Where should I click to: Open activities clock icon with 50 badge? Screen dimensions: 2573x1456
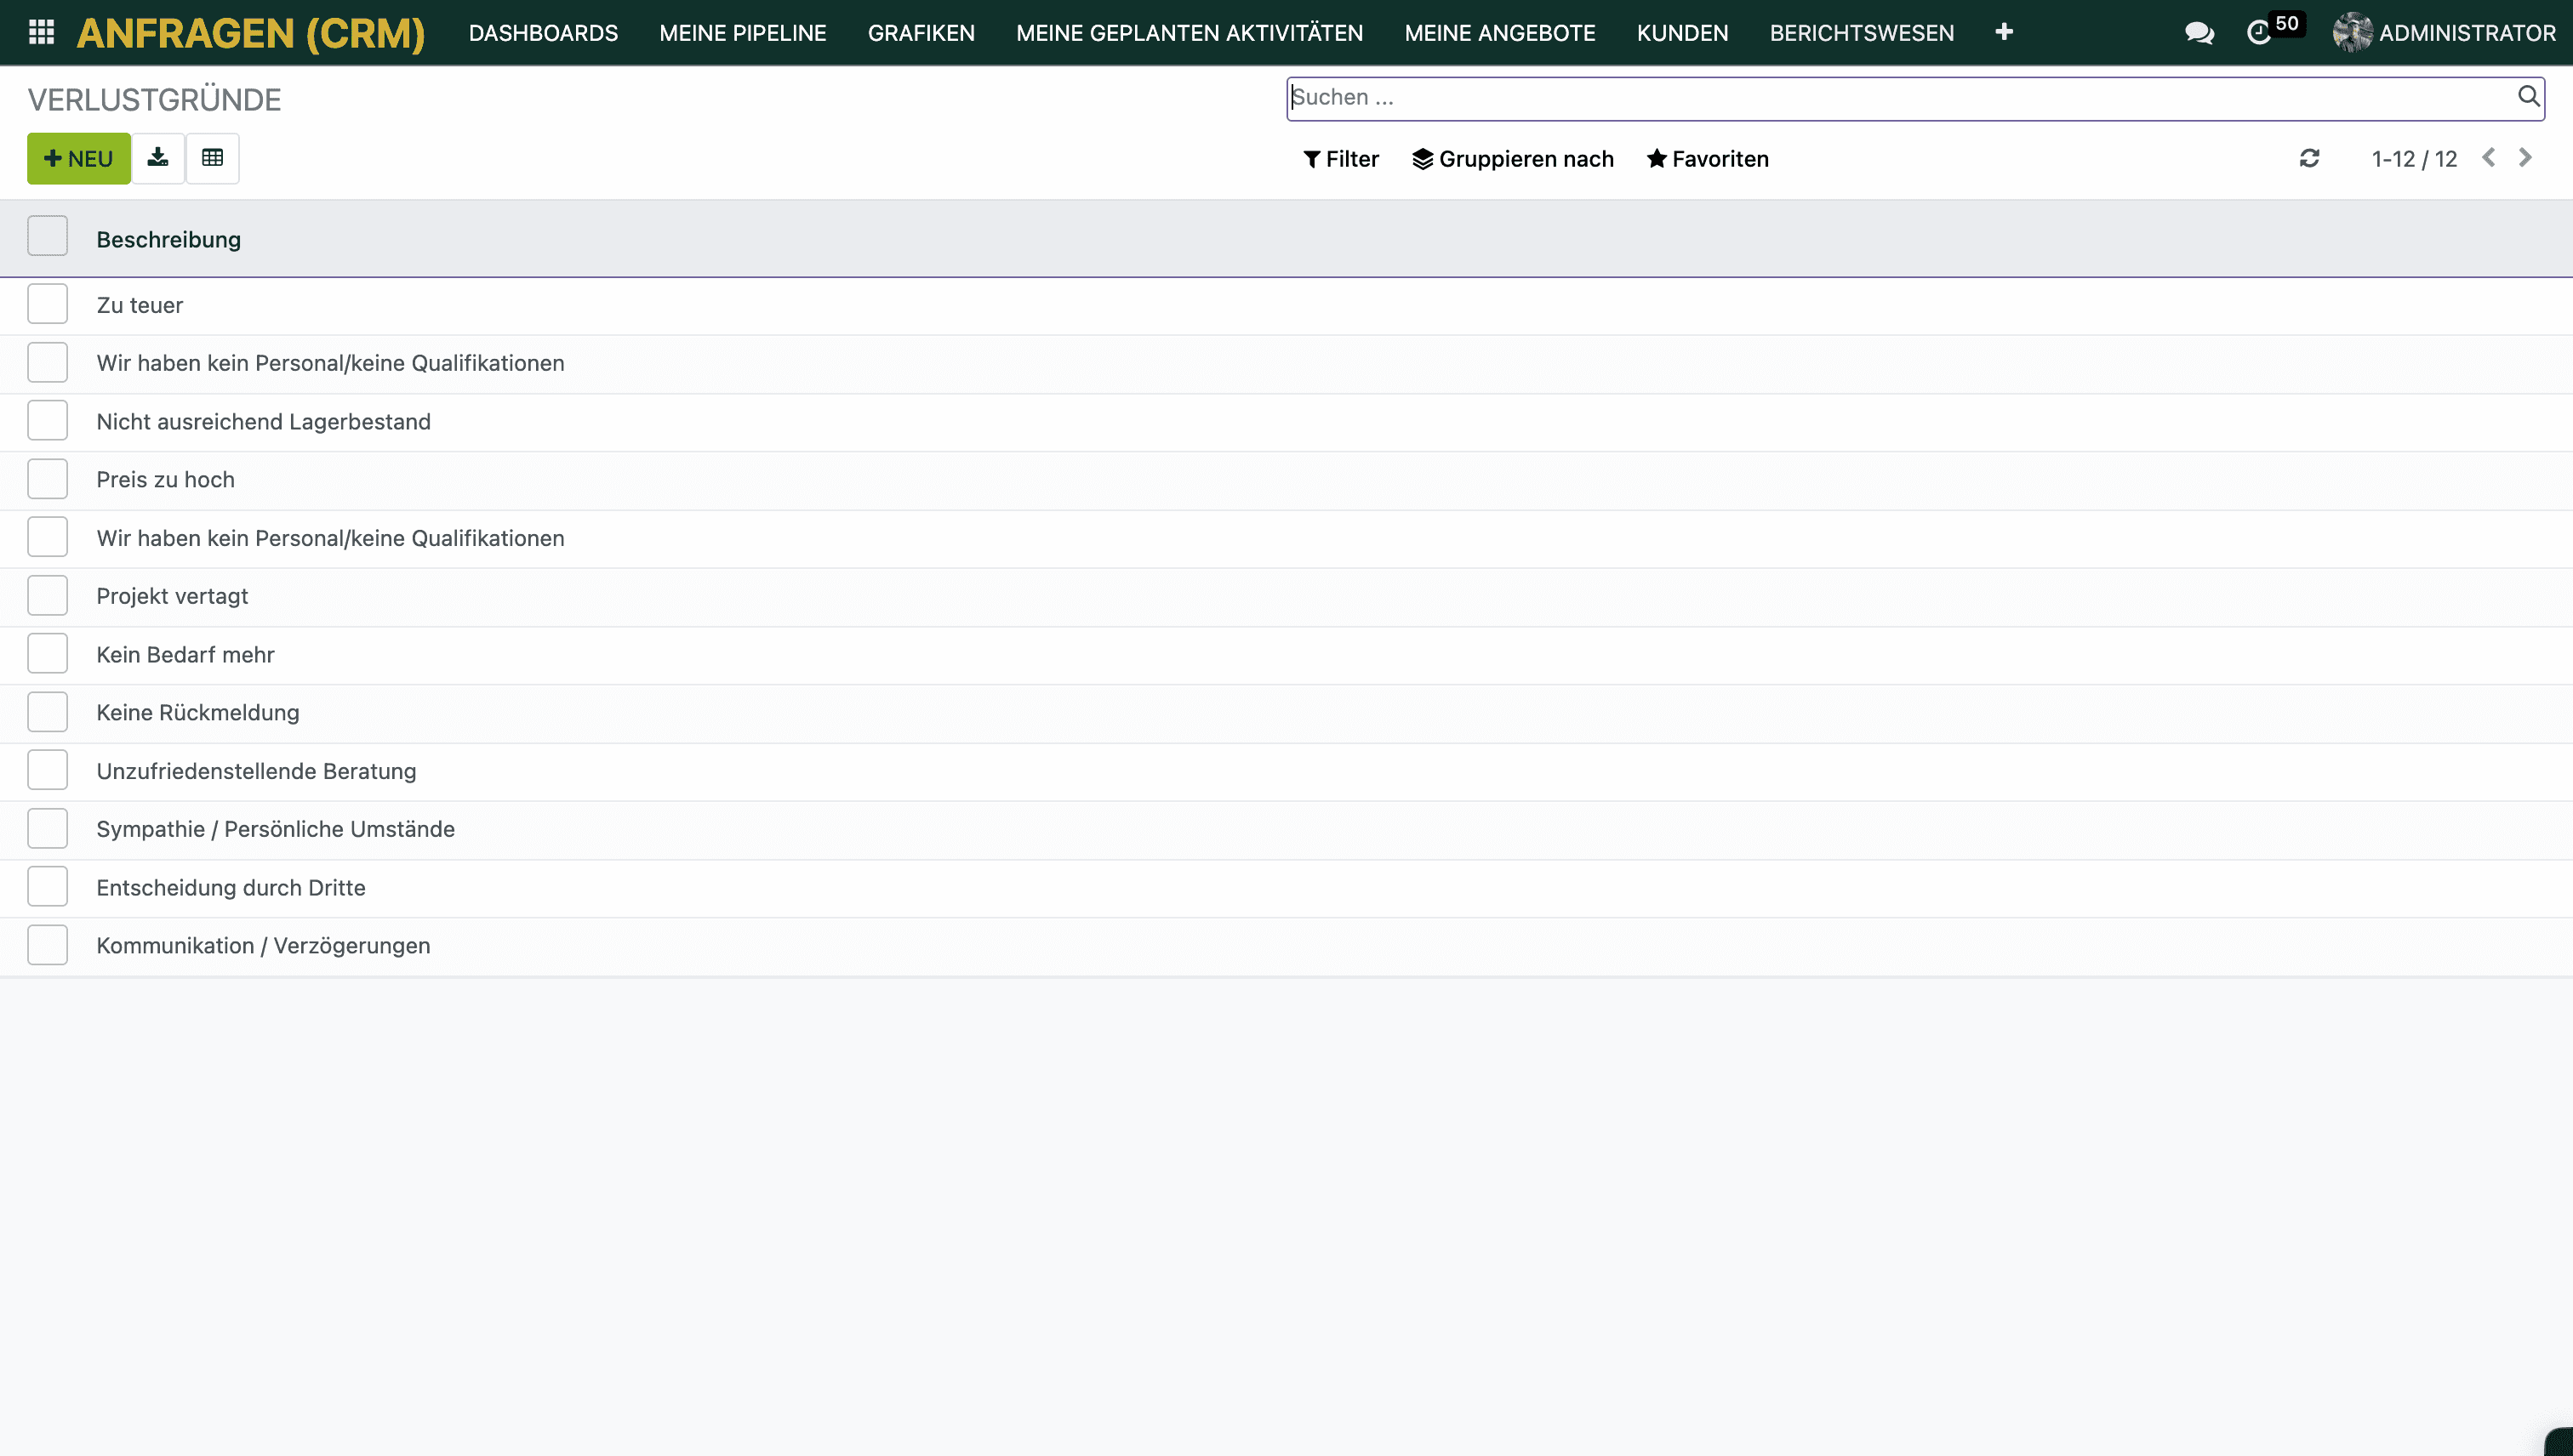2260,33
